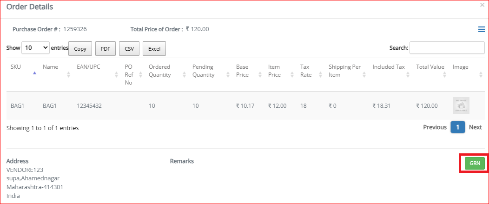The height and width of the screenshot is (204, 489).
Task: Open the BAG1 product image thumbnail
Action: click(461, 106)
